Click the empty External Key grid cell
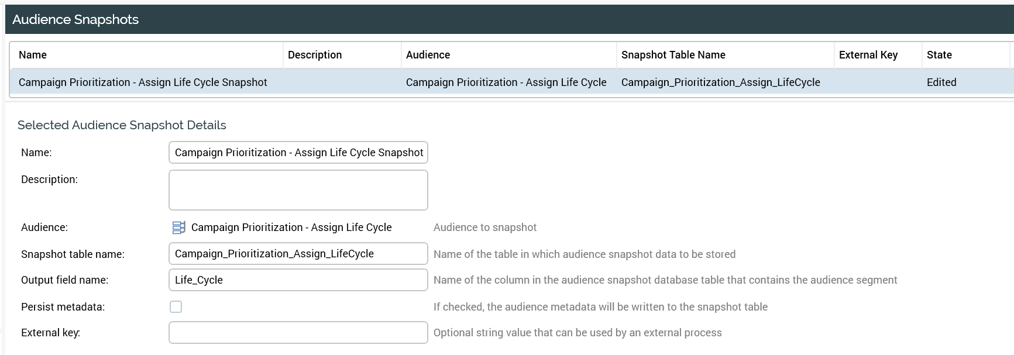1014x355 pixels. pyautogui.click(x=878, y=82)
